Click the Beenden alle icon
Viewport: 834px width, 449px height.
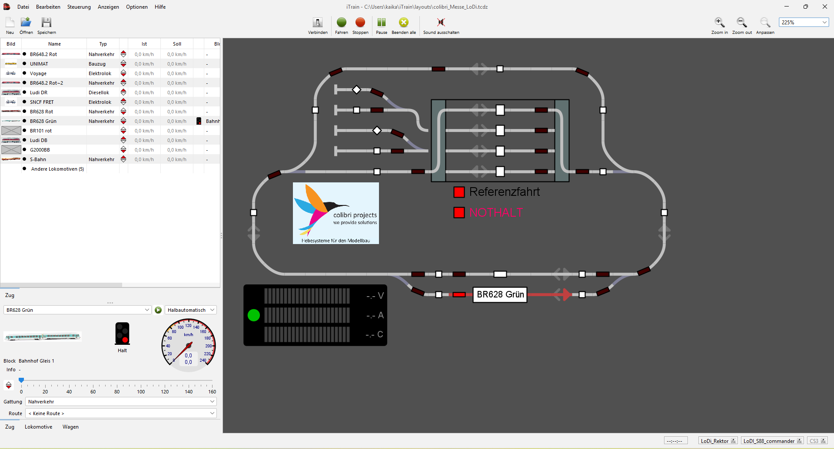tap(404, 23)
